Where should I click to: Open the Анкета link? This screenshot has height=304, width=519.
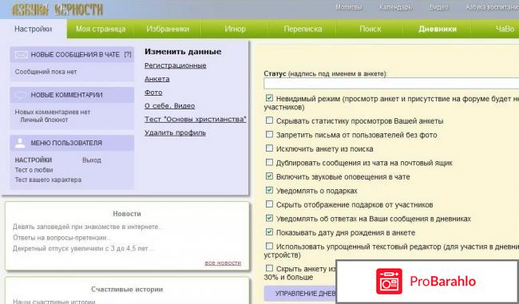point(156,79)
